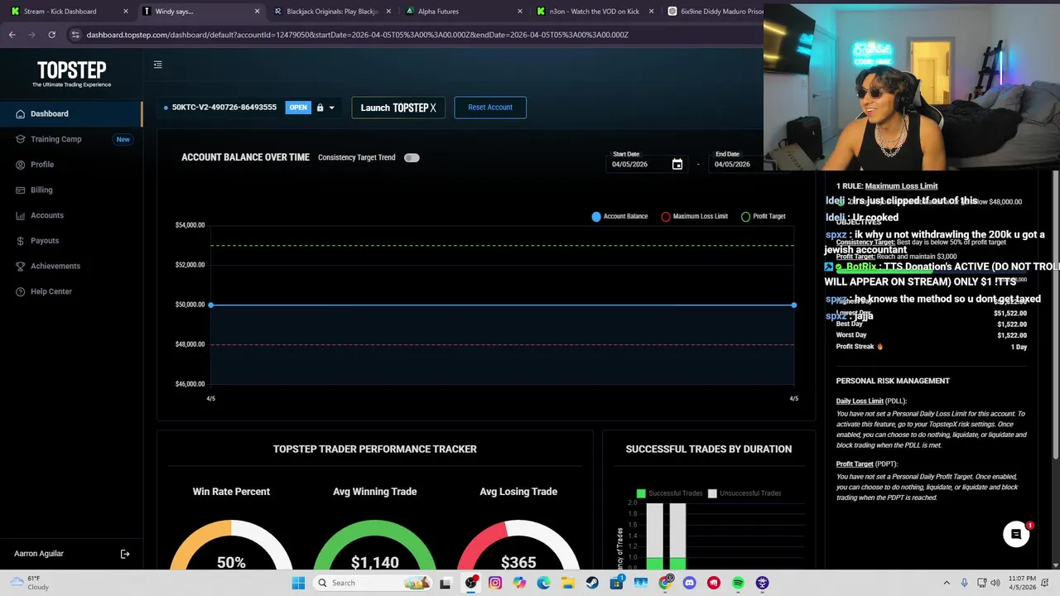Click the Accounts bar chart icon
The height and width of the screenshot is (596, 1060).
point(20,215)
